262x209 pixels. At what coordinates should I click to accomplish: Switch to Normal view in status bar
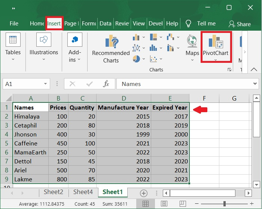pos(146,204)
